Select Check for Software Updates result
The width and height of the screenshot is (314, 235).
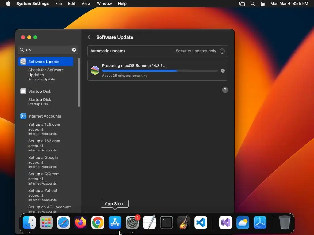(x=46, y=74)
